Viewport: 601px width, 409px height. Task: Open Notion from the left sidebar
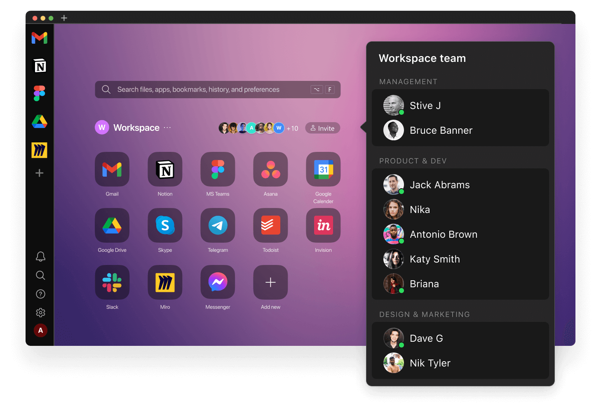click(x=40, y=66)
